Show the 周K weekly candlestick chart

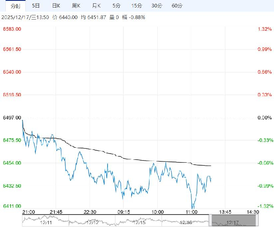click(76, 6)
